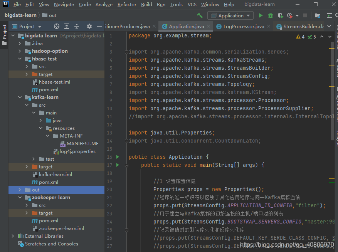Open the Build menu
This screenshot has height=252, width=338.
click(146, 4)
